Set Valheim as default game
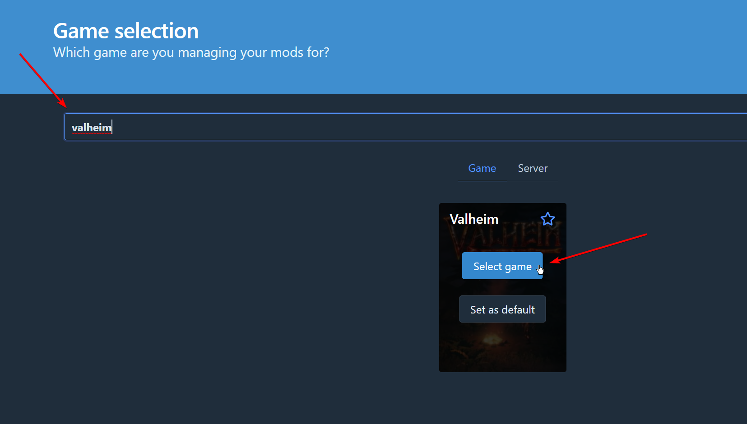 [502, 309]
